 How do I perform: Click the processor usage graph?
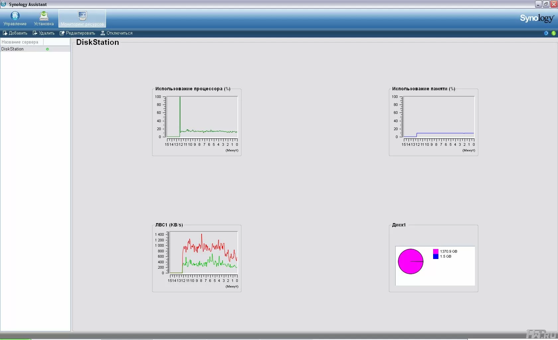tap(202, 117)
